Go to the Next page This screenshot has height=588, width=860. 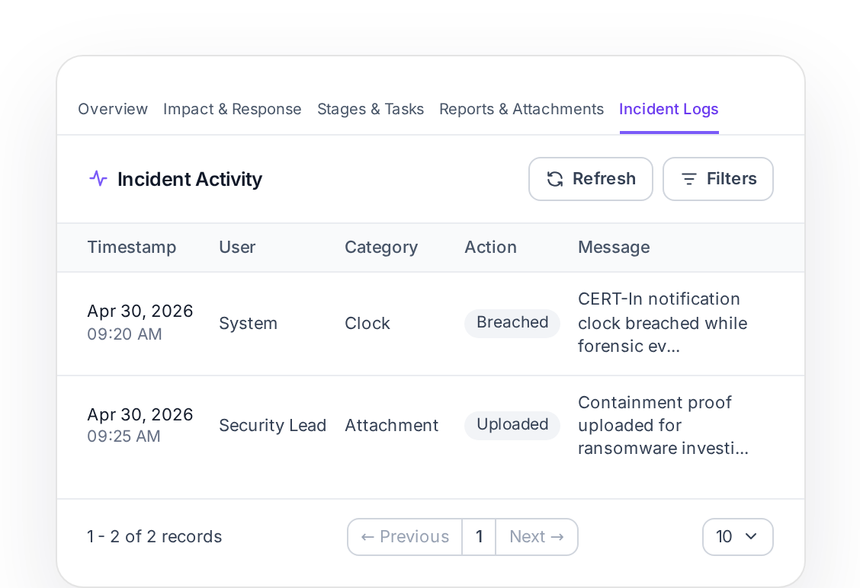coord(537,536)
